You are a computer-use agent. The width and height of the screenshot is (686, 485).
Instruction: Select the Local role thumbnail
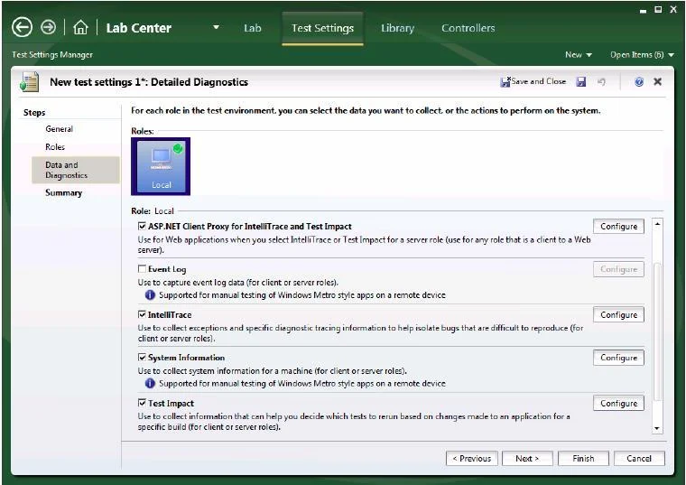(161, 166)
